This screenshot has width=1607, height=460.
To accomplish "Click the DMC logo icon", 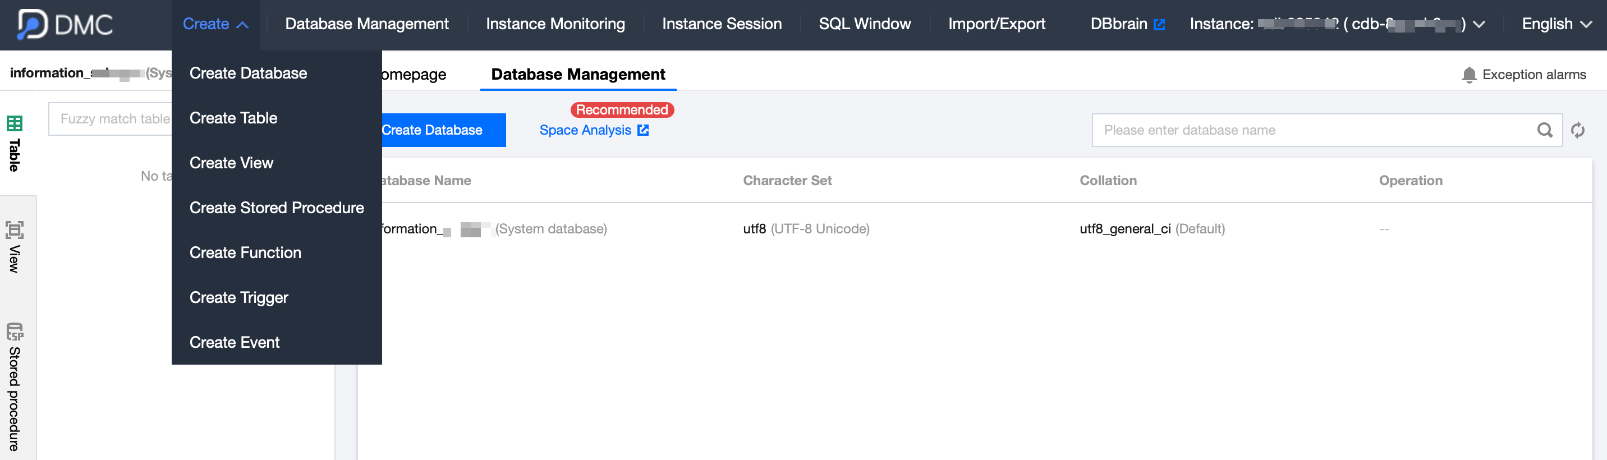I will tap(33, 24).
